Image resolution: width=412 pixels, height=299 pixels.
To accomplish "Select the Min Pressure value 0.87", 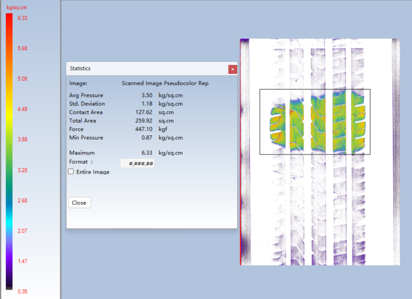I will [147, 138].
